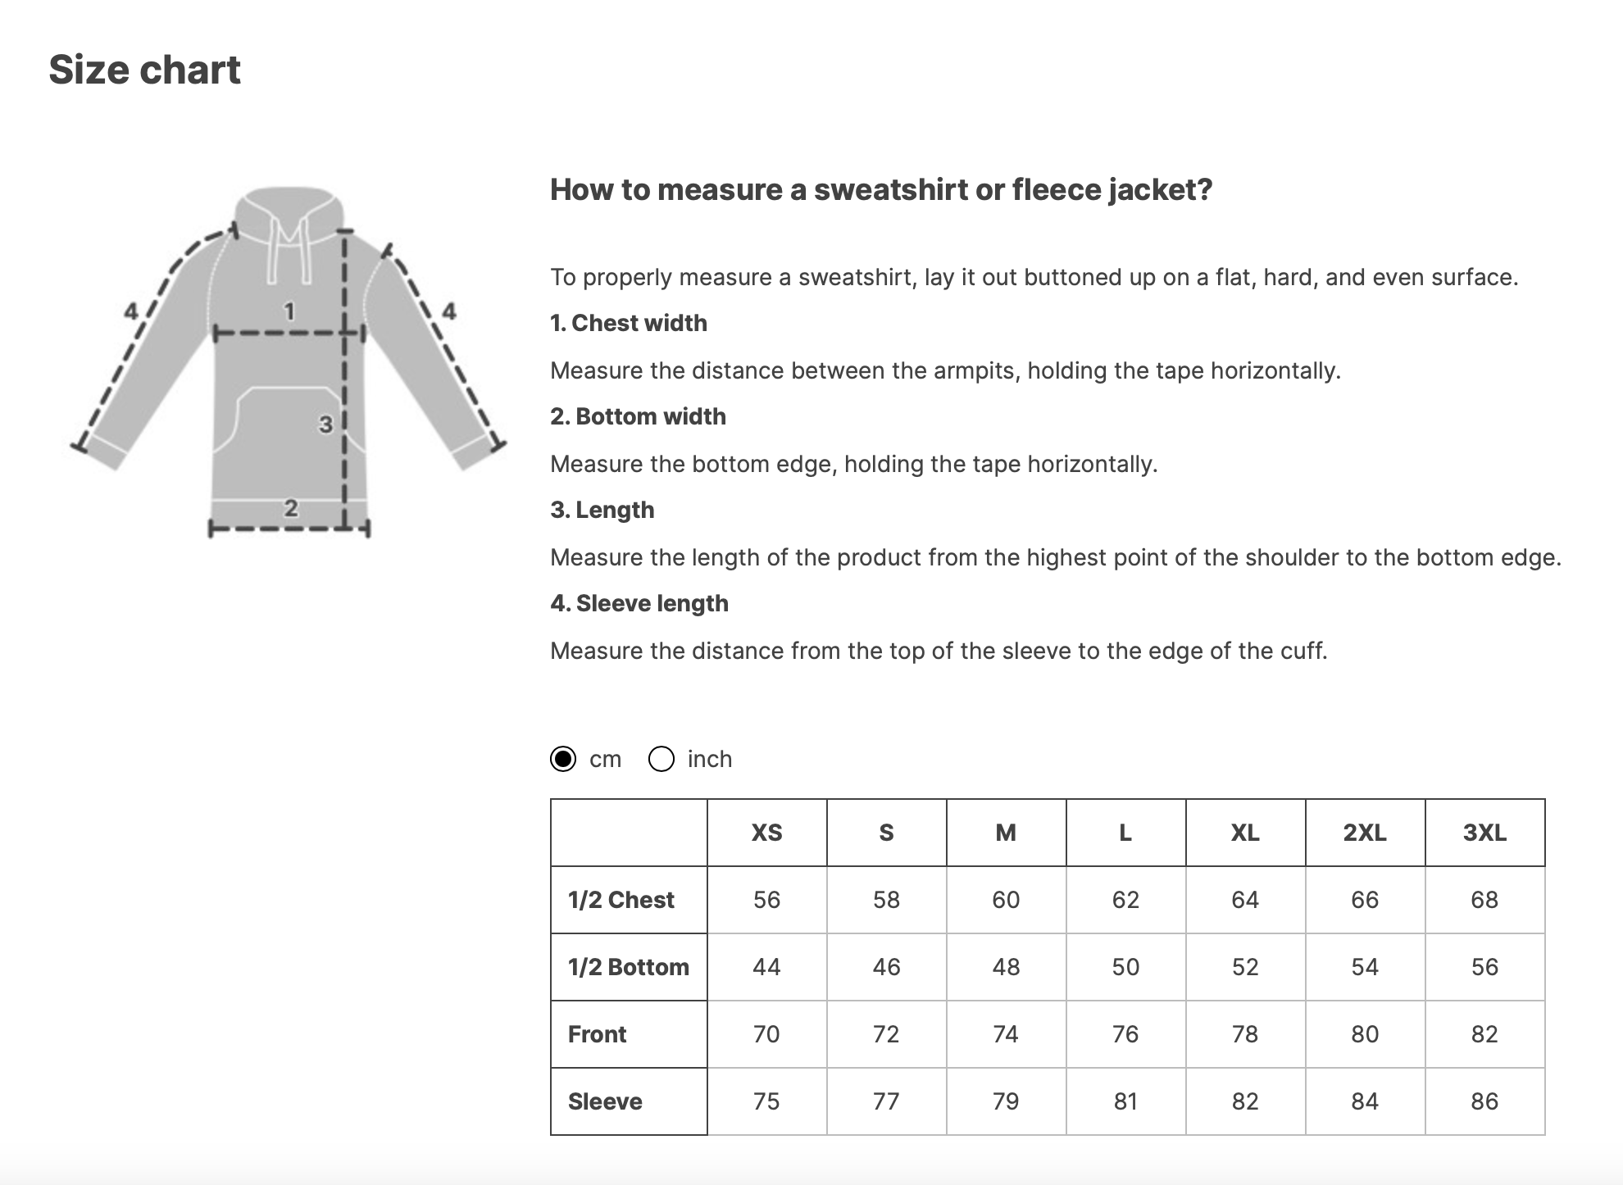Screen dimensions: 1623x1185
Task: Click the Front row label
Action: 597,1034
